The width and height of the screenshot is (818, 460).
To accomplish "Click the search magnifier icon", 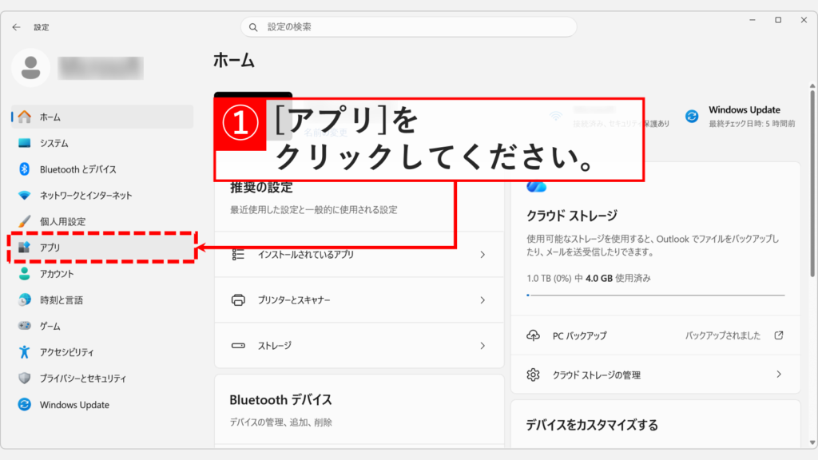I will [253, 27].
